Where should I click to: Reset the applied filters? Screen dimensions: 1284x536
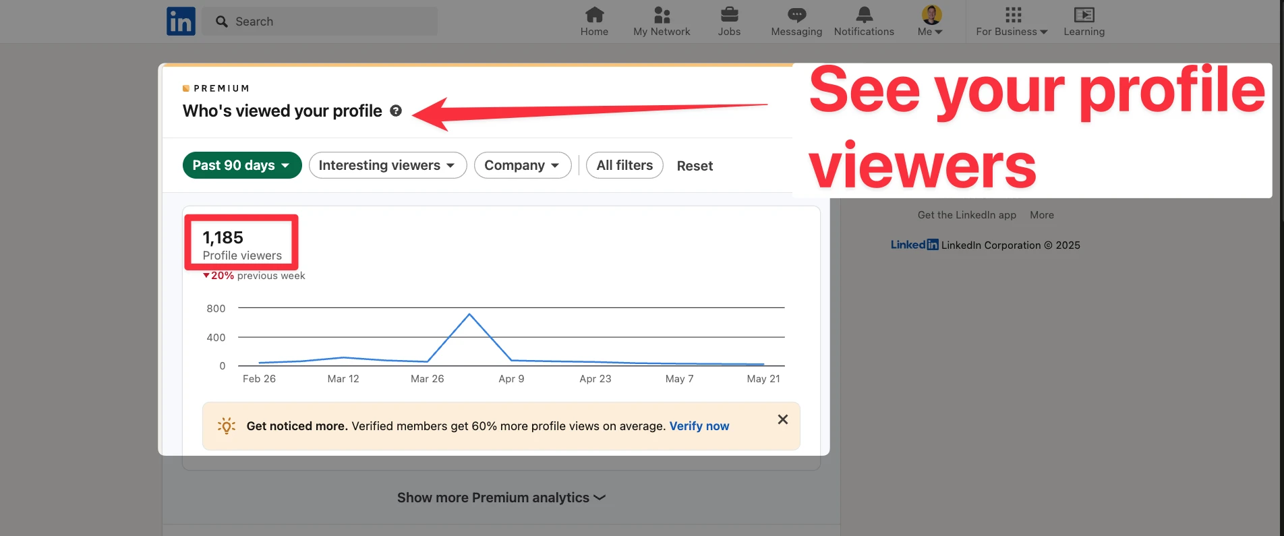[x=695, y=166]
